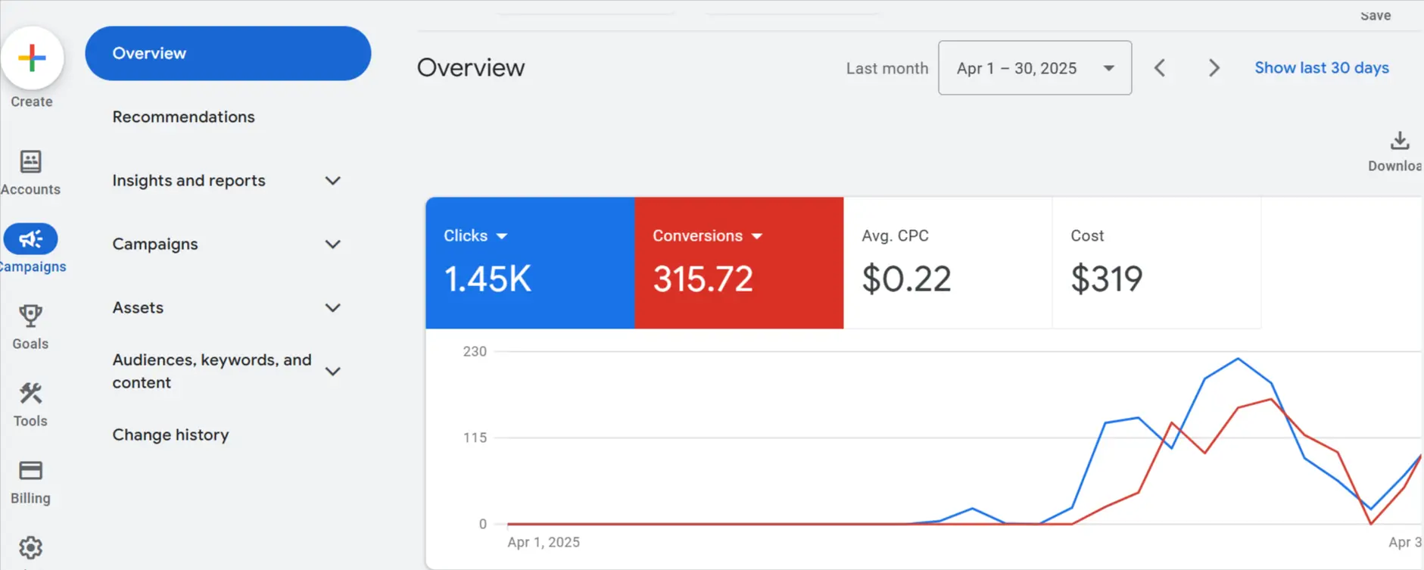Click the Download chart icon
Screen dimensions: 1424x570
[1399, 142]
